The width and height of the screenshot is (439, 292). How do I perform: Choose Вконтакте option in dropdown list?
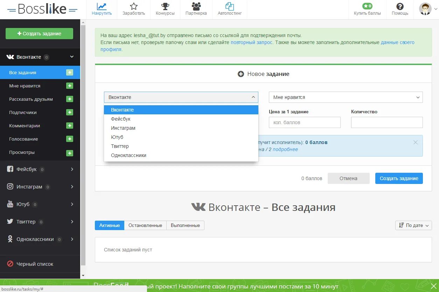pos(181,110)
